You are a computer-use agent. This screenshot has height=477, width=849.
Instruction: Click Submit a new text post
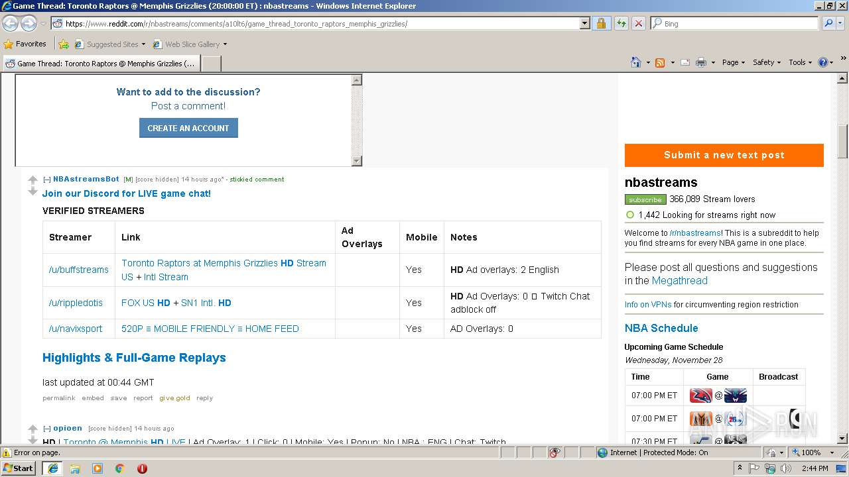(724, 155)
